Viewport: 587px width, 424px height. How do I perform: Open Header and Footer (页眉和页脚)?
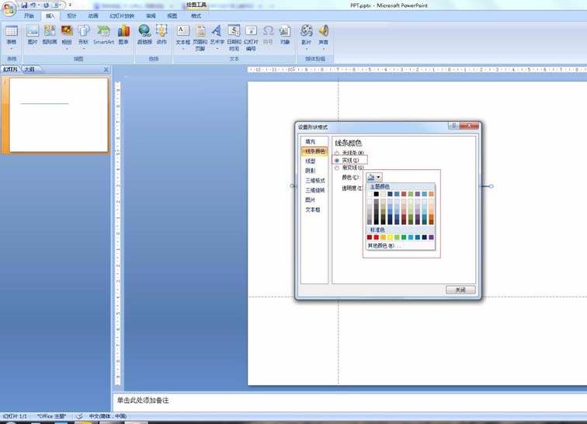(x=200, y=37)
